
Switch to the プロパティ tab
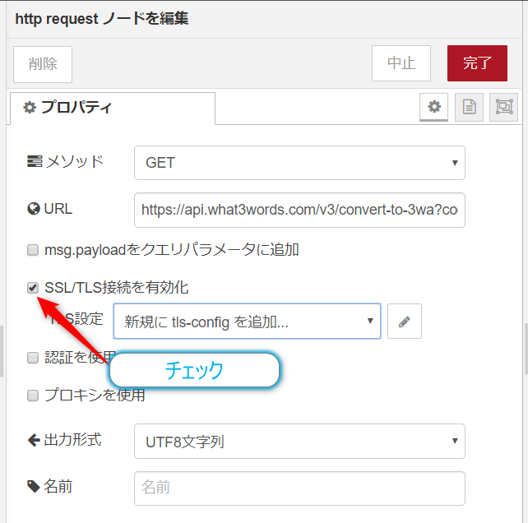click(x=113, y=108)
